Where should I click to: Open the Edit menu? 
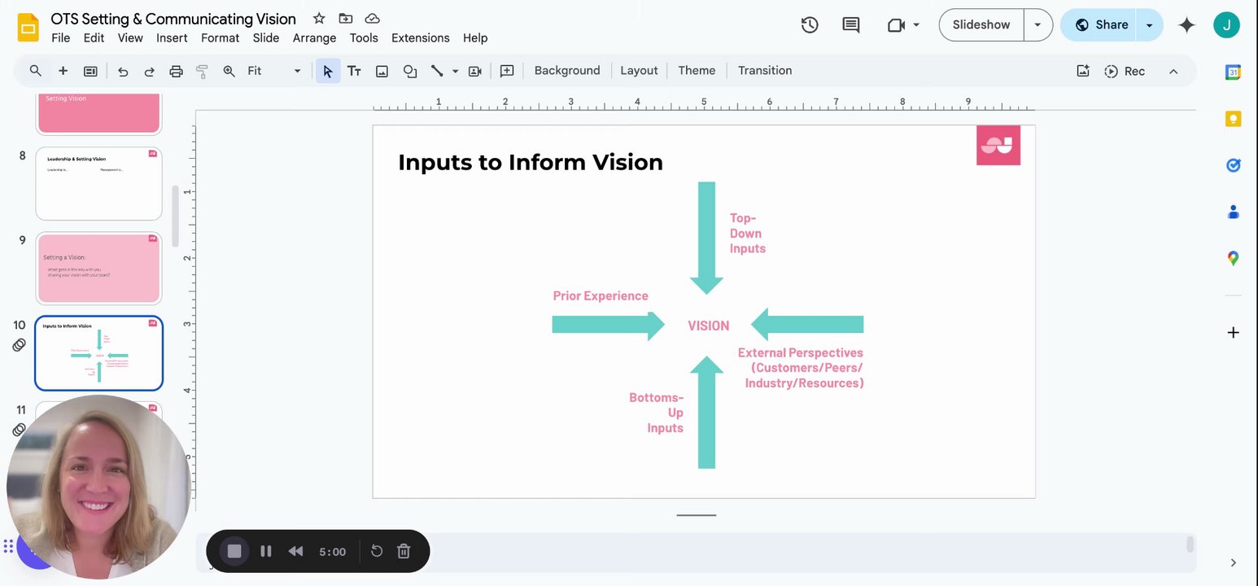pyautogui.click(x=94, y=38)
